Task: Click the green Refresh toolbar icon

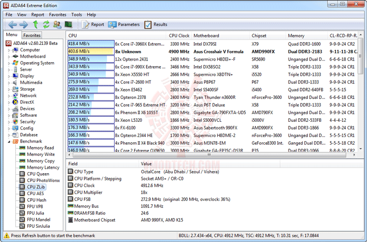Action: coord(46,24)
